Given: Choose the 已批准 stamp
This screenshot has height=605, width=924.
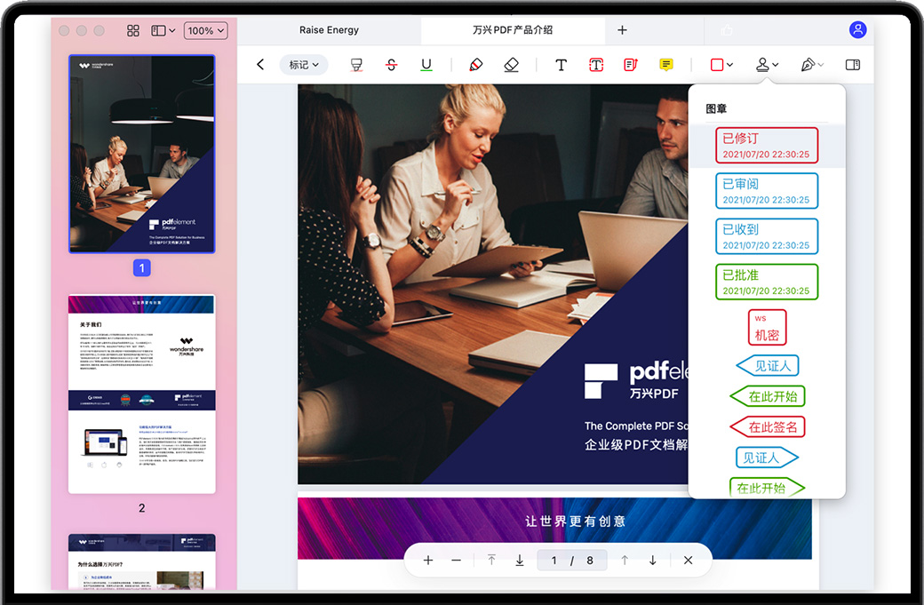Looking at the screenshot, I should point(767,282).
